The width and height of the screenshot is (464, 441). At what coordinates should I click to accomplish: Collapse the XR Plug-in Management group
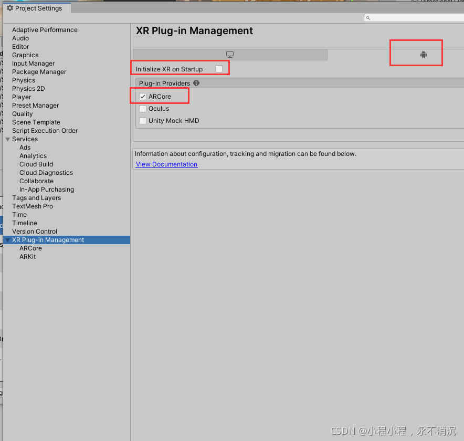(8, 240)
